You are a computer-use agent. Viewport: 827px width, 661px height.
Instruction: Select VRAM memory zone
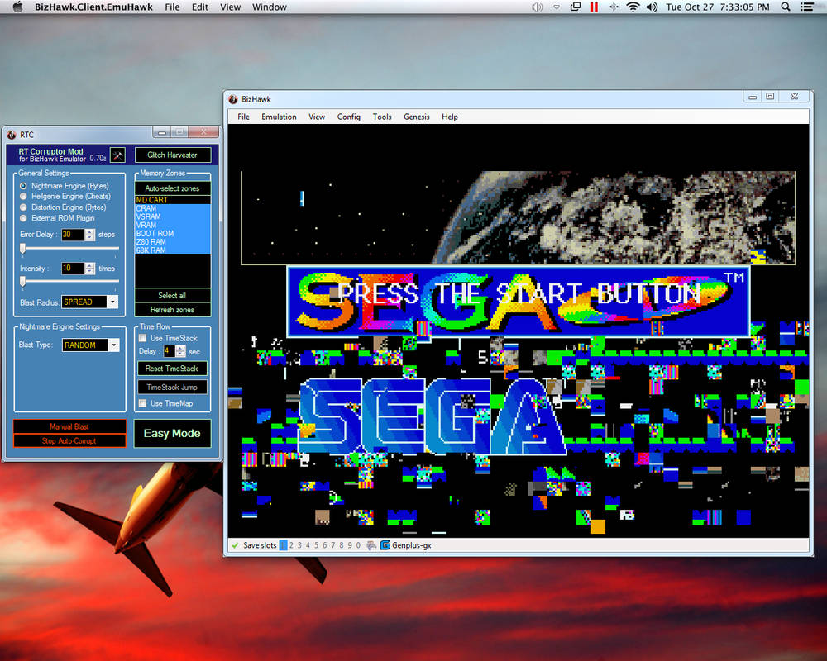[173, 225]
